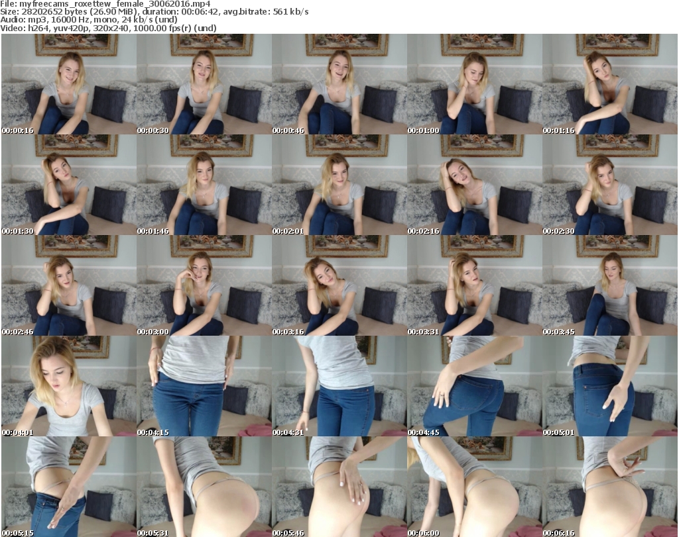Pick the thumbnail timestamped 00:02:30

point(609,185)
